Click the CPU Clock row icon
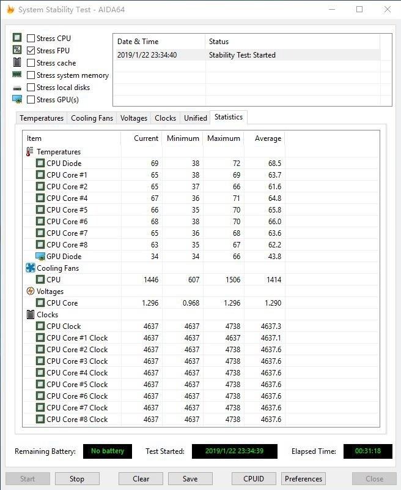Viewport: 401px width, 490px height. 40,326
